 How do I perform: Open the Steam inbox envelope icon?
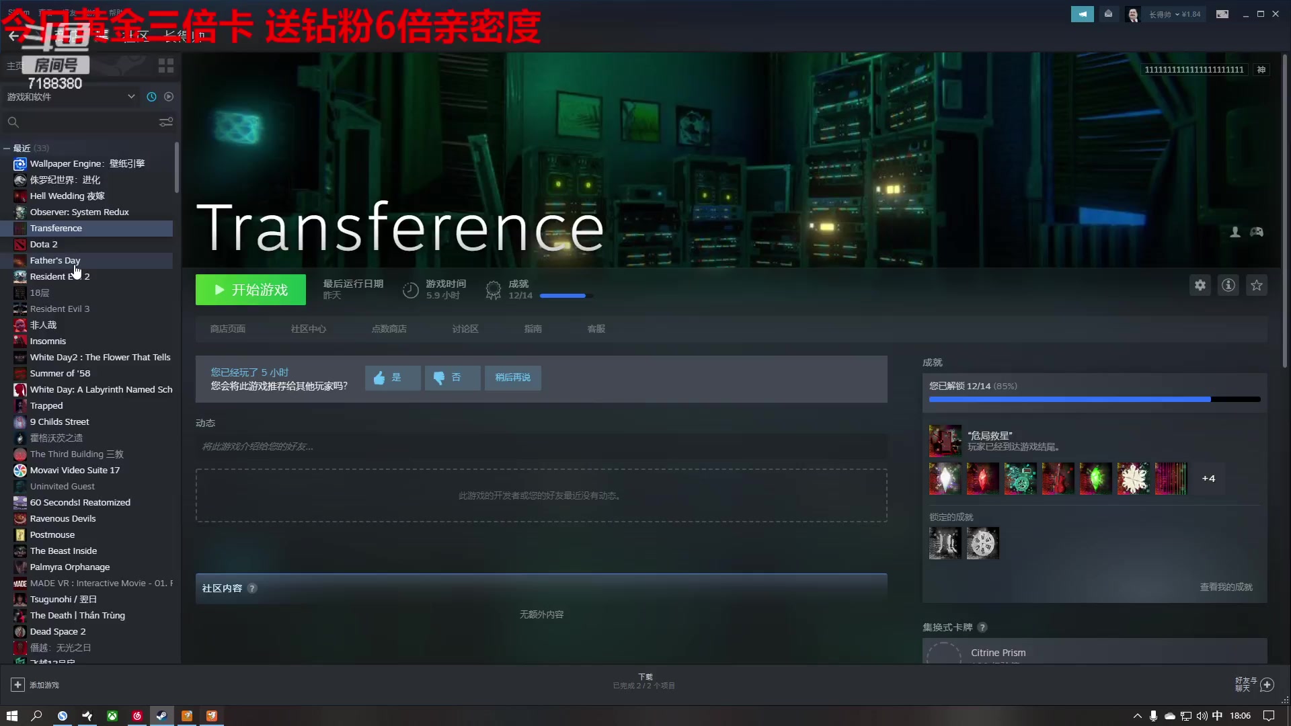pos(1108,14)
